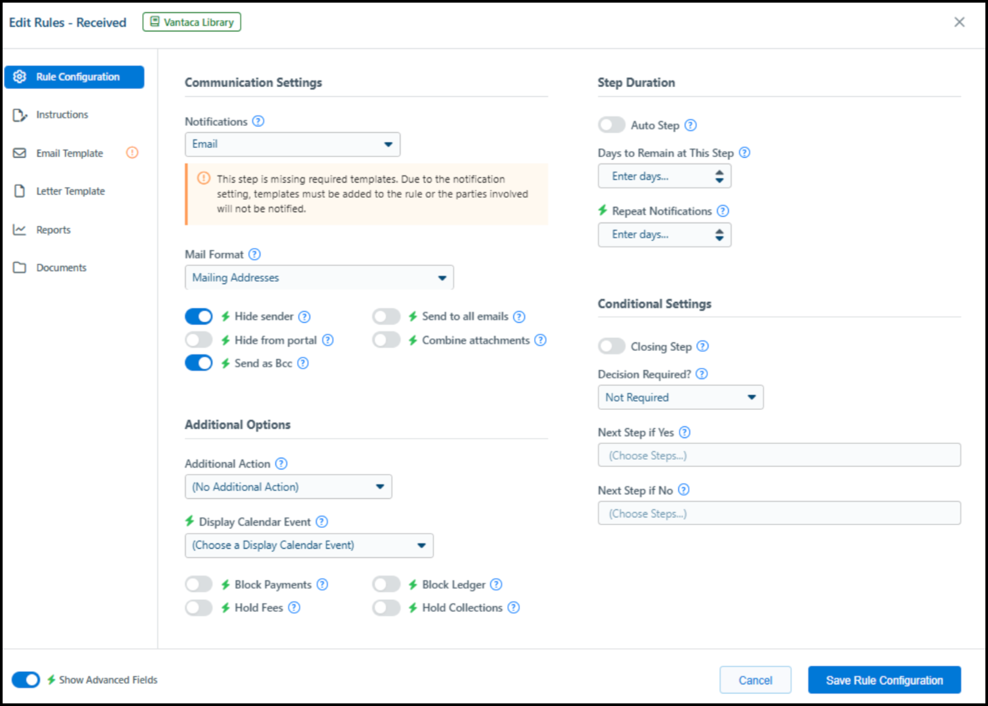
Task: Click the Next Step if Yes field
Action: pyautogui.click(x=779, y=455)
